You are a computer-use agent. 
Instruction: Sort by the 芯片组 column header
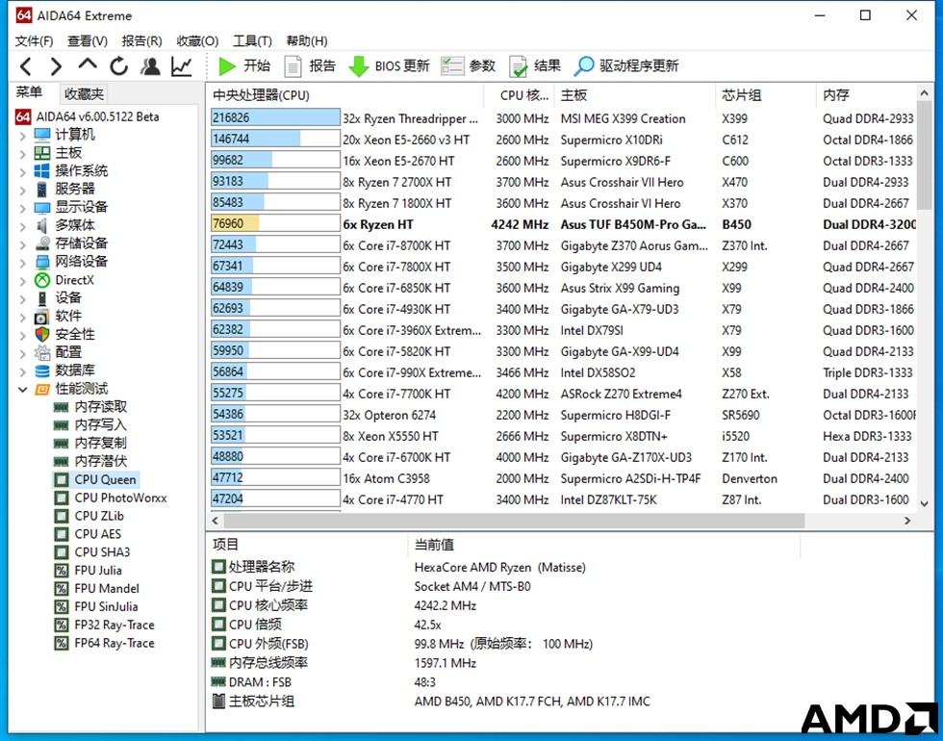click(766, 95)
